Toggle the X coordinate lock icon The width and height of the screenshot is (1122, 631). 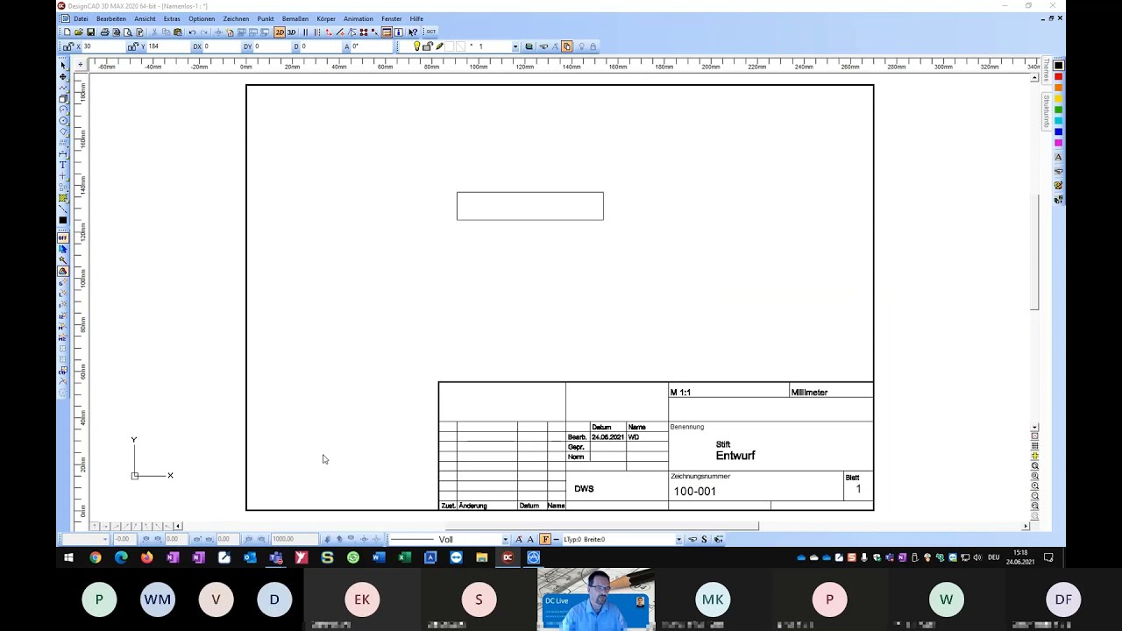67,46
